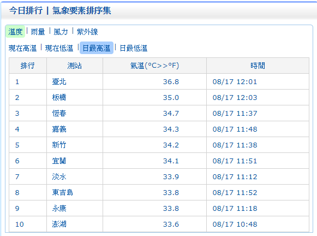
Task: Click rank number 5 in 新竹 row
Action: (x=17, y=145)
